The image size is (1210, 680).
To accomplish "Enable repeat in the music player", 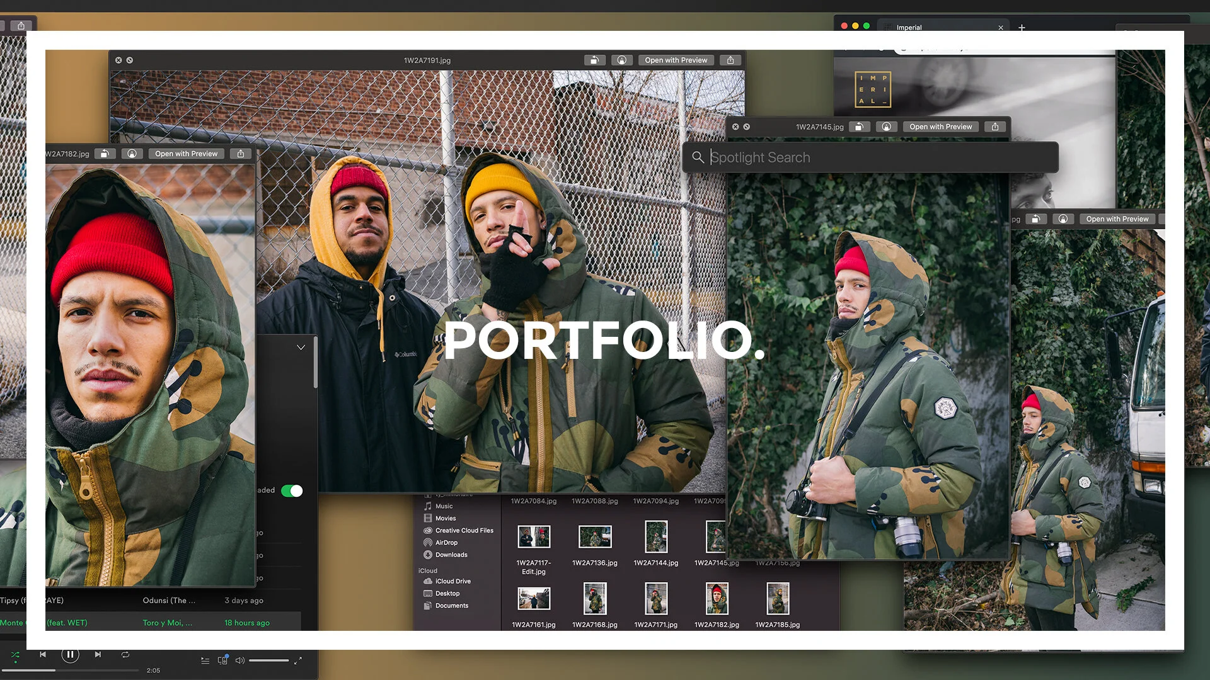I will pos(125,655).
